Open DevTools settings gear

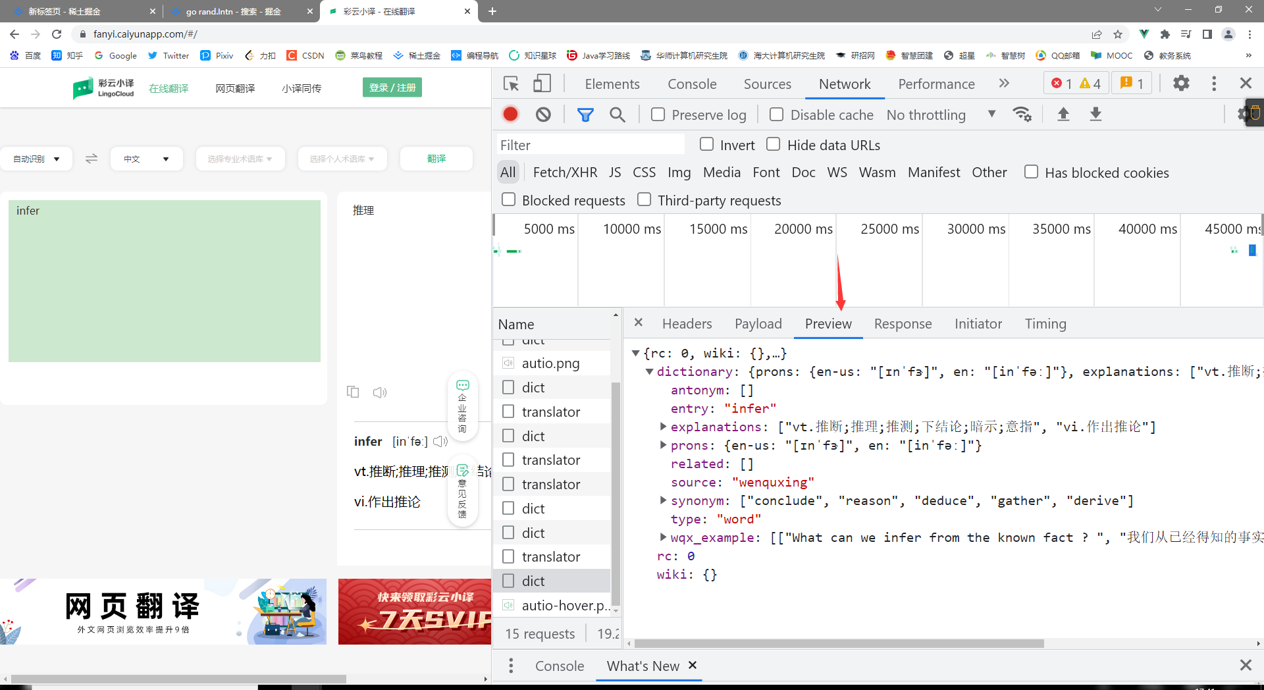point(1181,84)
